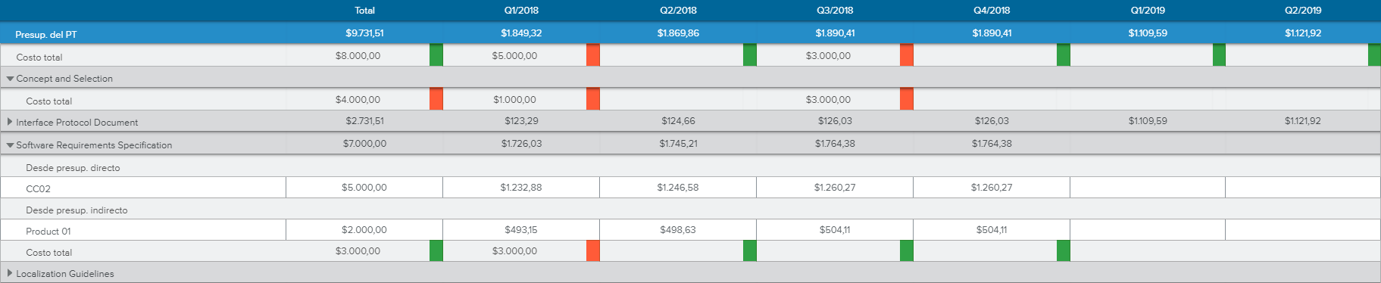Click red indicator next to top $5.000,00 Q1/2018
1381x283 pixels.
tap(593, 55)
